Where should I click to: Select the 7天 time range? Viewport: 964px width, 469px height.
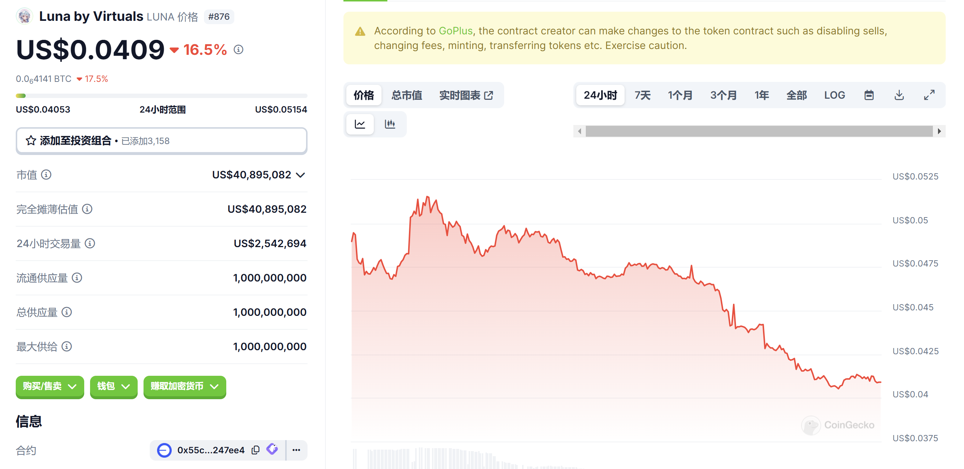[x=643, y=95]
